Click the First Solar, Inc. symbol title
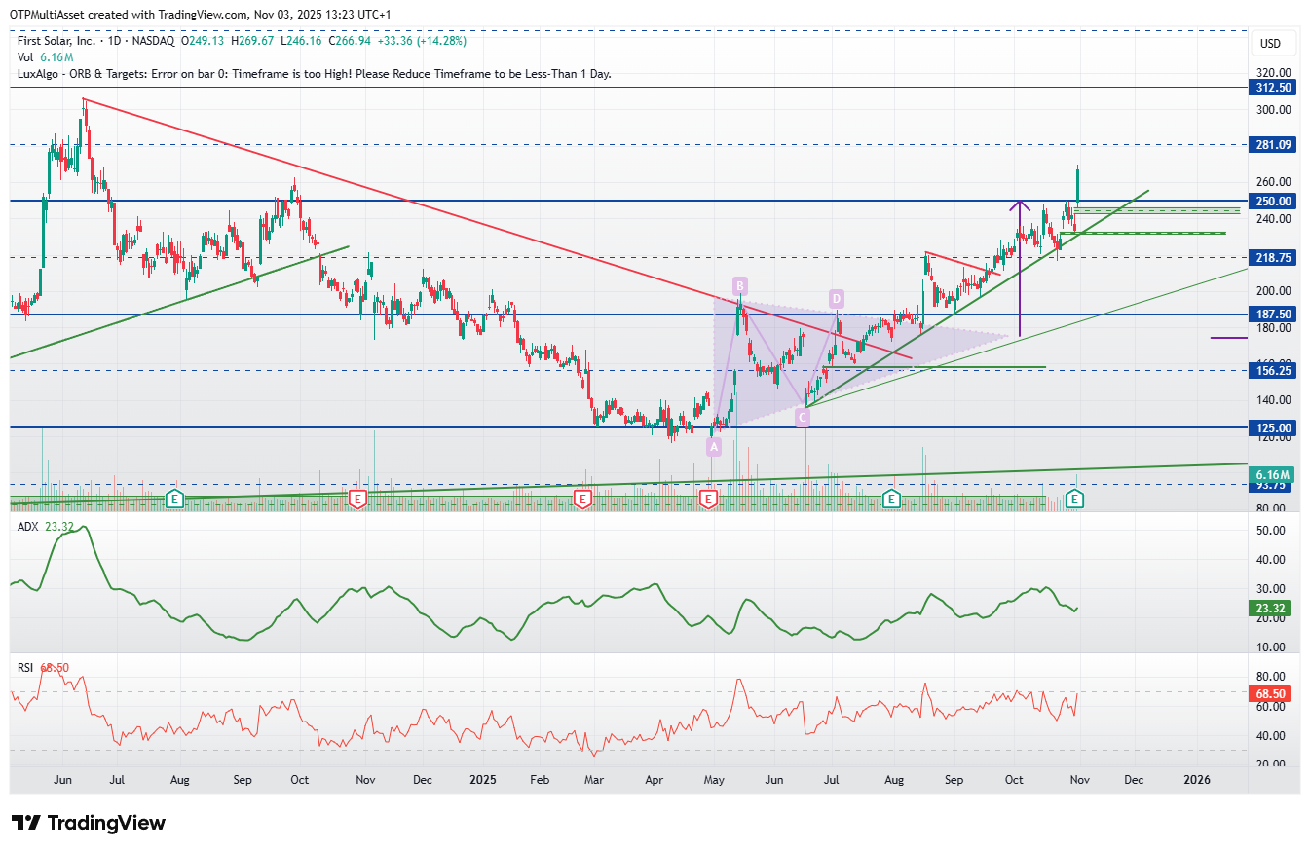The width and height of the screenshot is (1310, 852). pyautogui.click(x=57, y=41)
